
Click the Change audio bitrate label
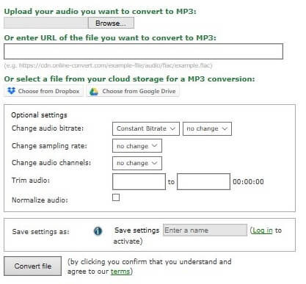[x=48, y=128]
